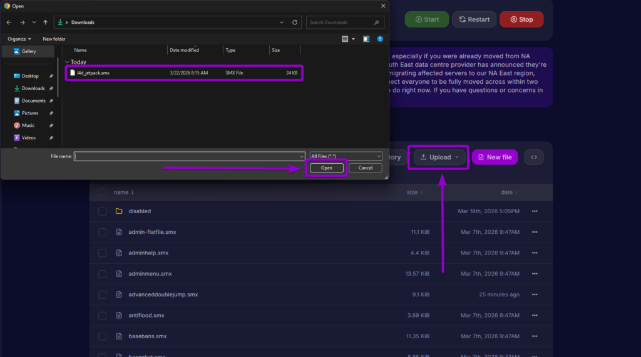The image size is (641, 357).
Task: Open the admin-flatfile.smx file
Action: [152, 232]
